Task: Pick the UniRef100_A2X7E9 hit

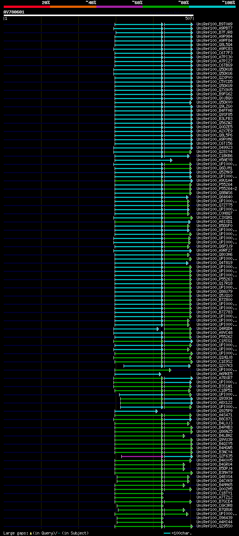Action: [x=214, y=131]
